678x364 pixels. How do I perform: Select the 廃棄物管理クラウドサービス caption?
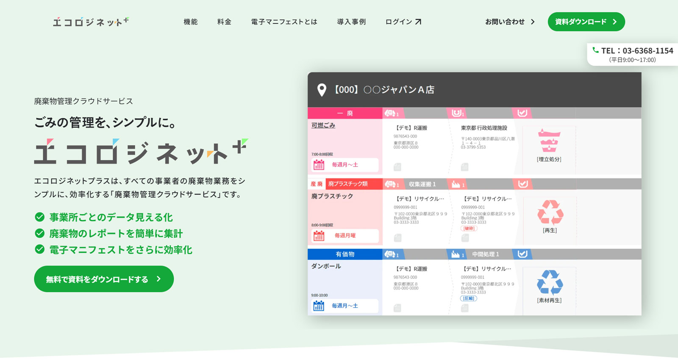coord(83,101)
